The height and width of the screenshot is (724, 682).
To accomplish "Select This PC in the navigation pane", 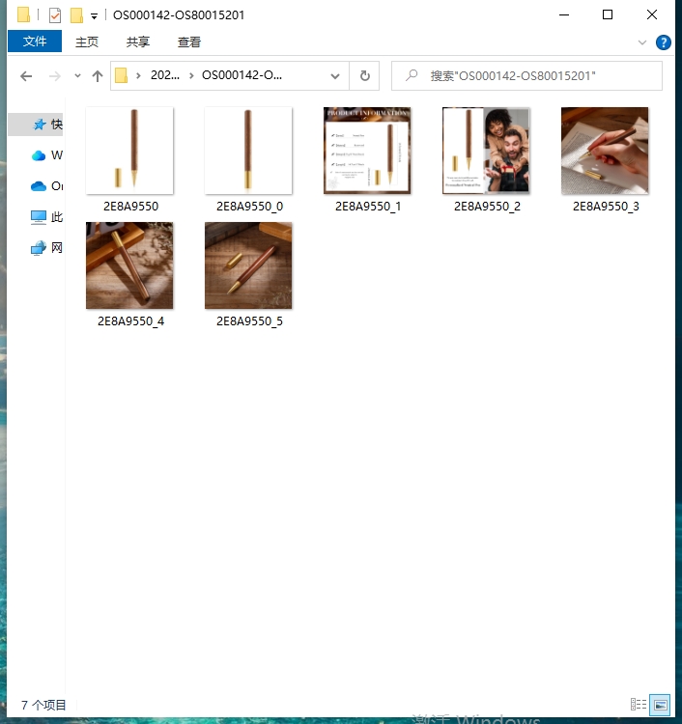I will [x=40, y=217].
